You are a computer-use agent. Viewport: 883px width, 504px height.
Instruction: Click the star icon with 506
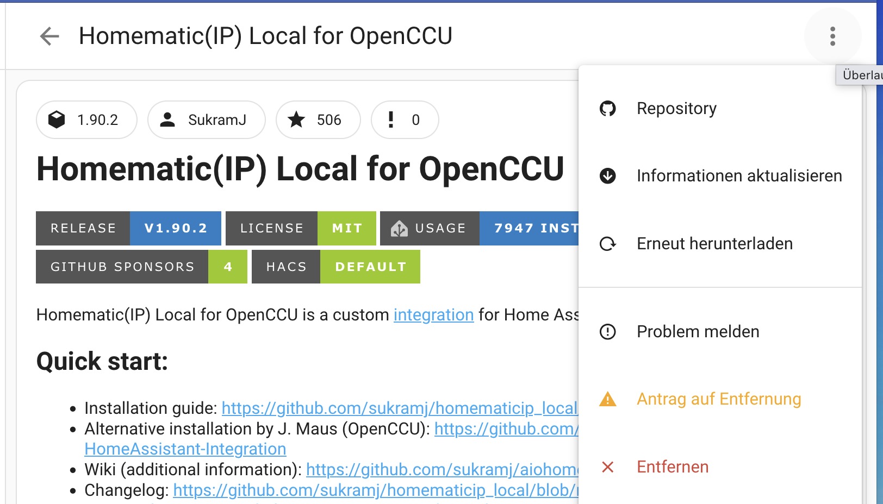coord(297,120)
